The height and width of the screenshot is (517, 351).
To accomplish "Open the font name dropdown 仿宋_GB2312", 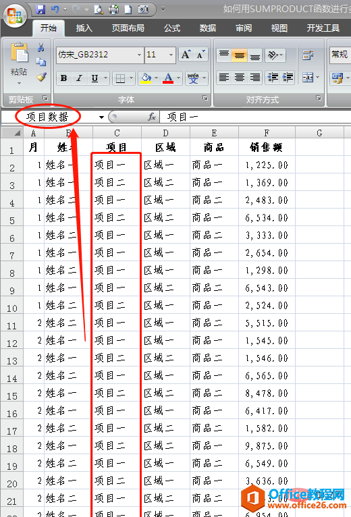I will pyautogui.click(x=139, y=55).
